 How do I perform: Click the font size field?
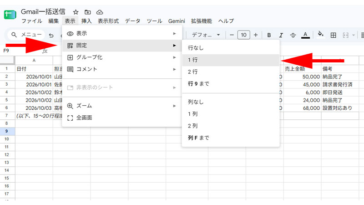243,35
